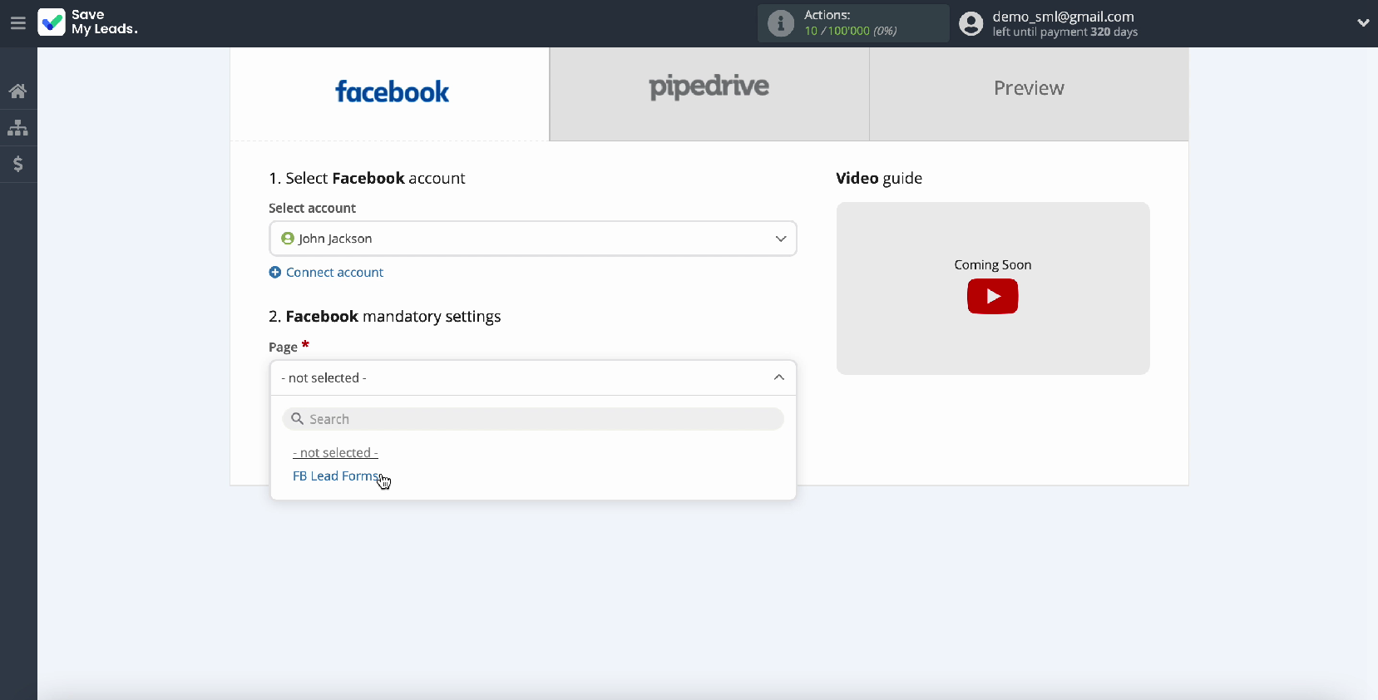Image resolution: width=1378 pixels, height=700 pixels.
Task: Open the billing dollar icon in sidebar
Action: [x=17, y=164]
